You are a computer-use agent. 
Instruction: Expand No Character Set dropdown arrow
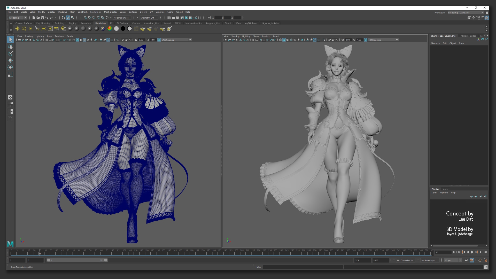coord(394,260)
